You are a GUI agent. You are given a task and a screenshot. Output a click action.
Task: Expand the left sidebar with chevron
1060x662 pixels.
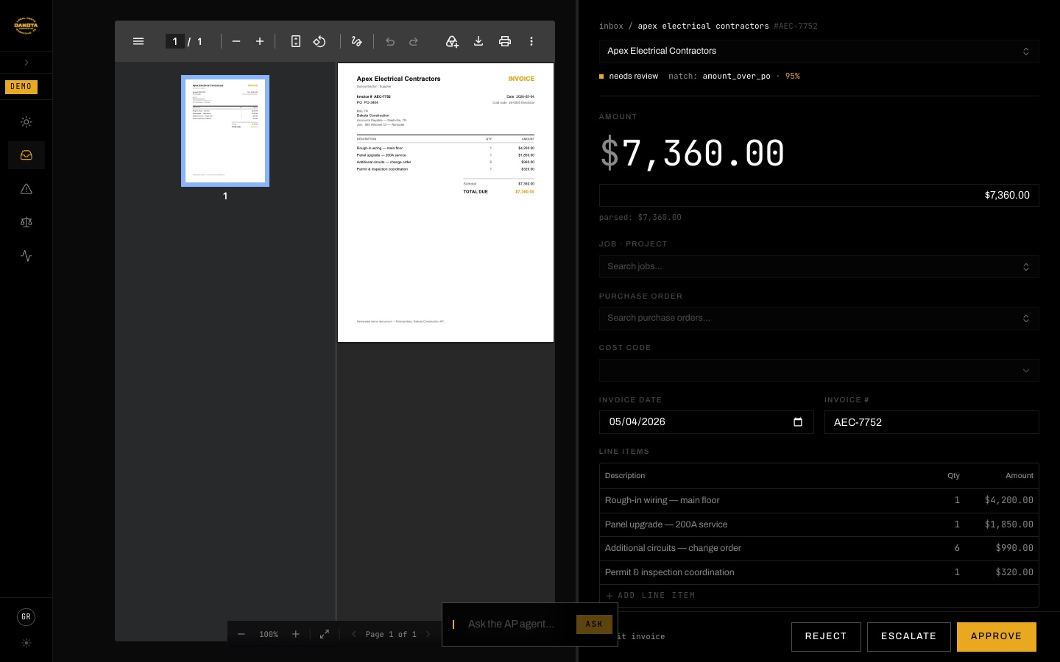tap(26, 63)
